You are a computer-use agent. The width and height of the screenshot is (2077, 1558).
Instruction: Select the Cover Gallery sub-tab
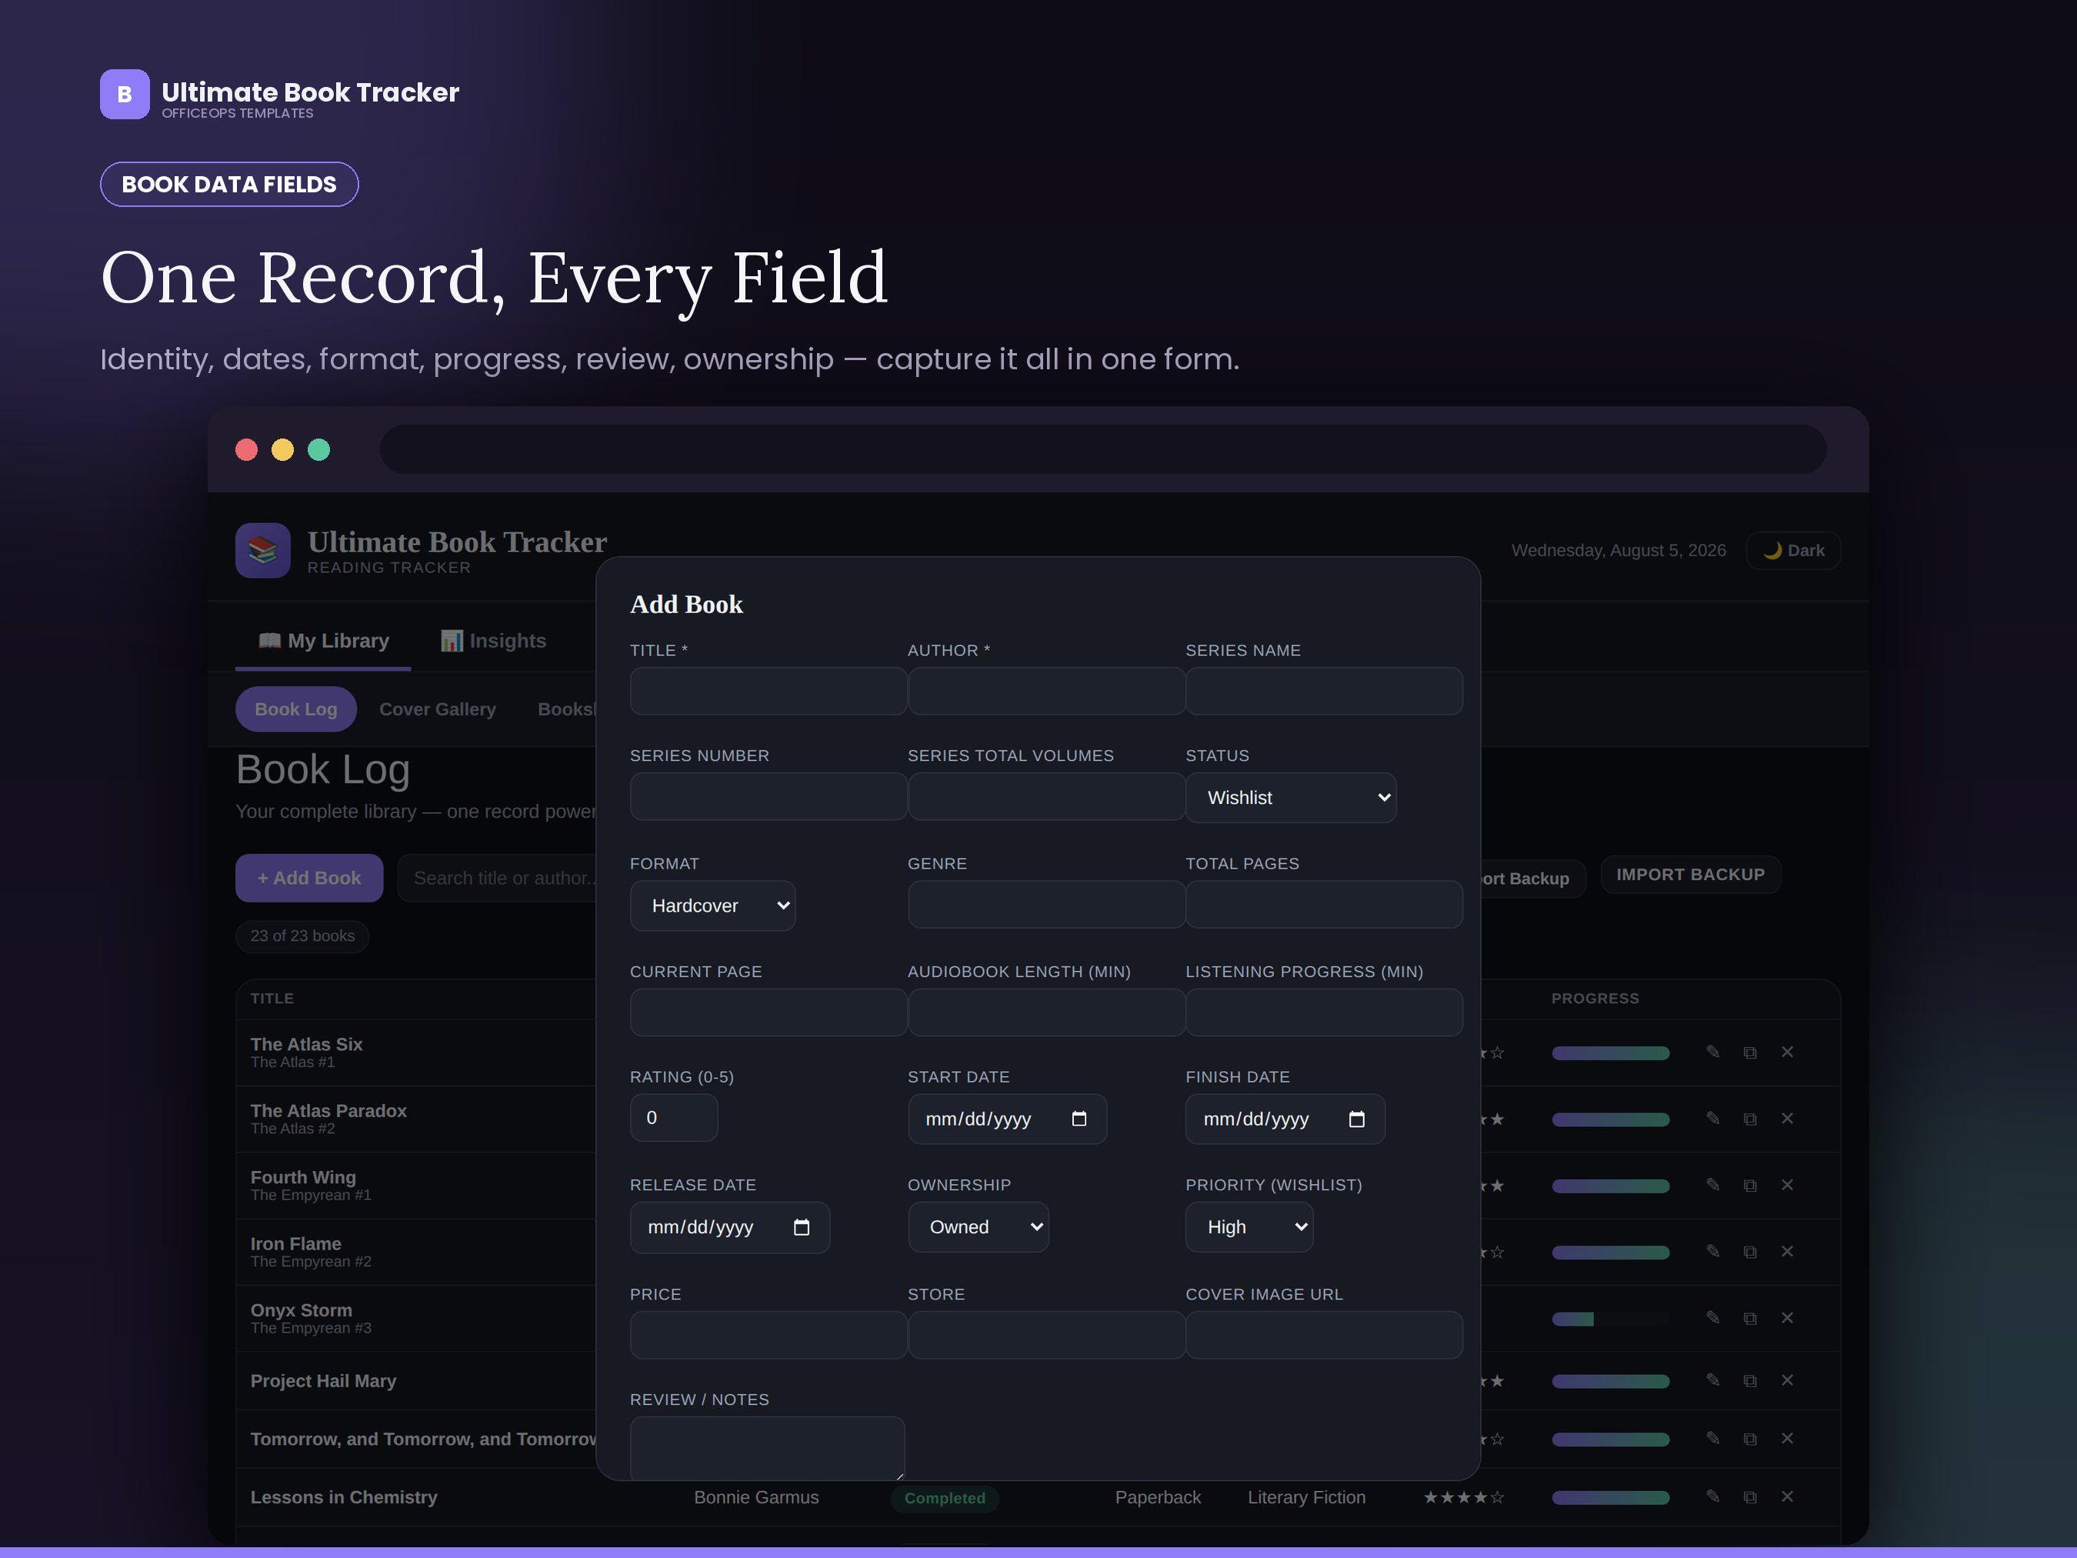tap(438, 709)
